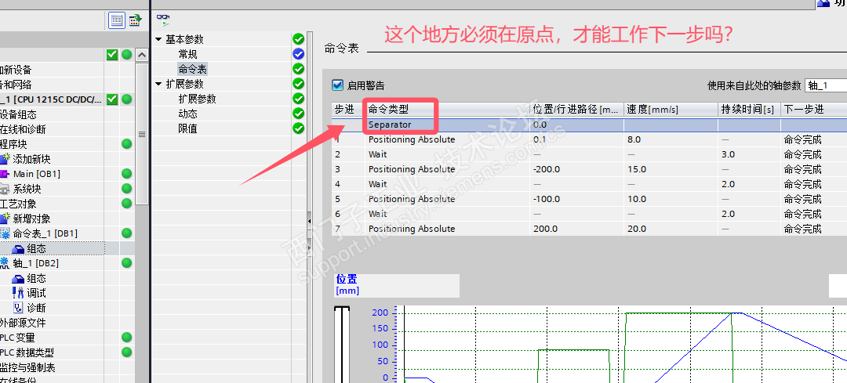Click the 轴_1 [DB2] gear icon
Viewport: 847px width, 383px height.
pyautogui.click(x=5, y=262)
